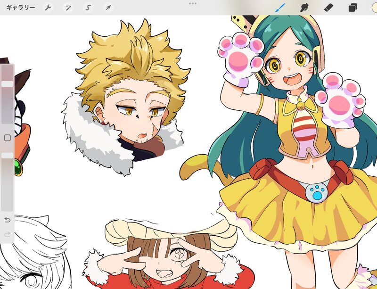Activate the Transform arrow tool

pos(108,8)
